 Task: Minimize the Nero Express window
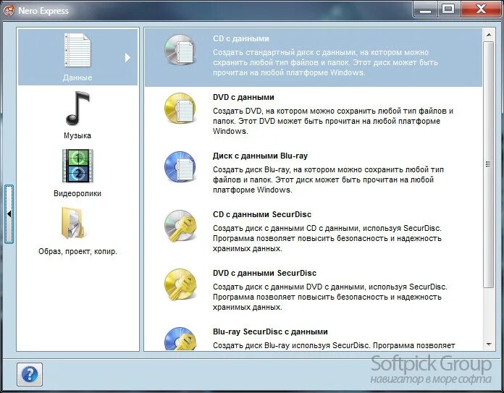425,9
